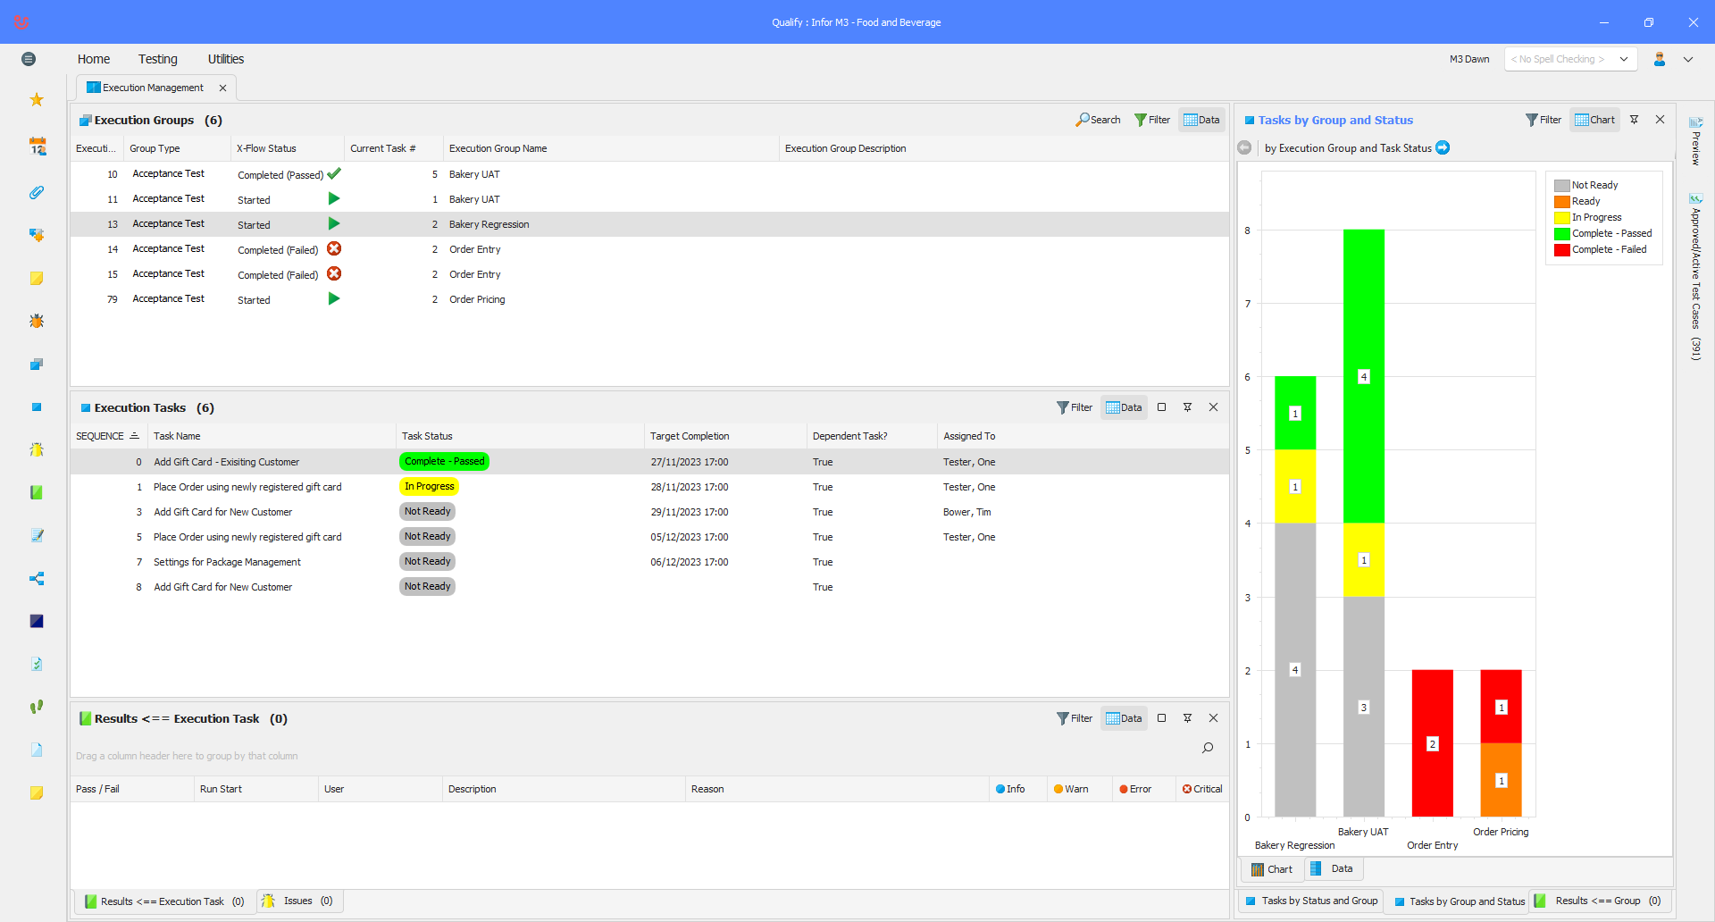Image resolution: width=1715 pixels, height=922 pixels.
Task: Click the grey back arrow above the chart
Action: pyautogui.click(x=1245, y=147)
